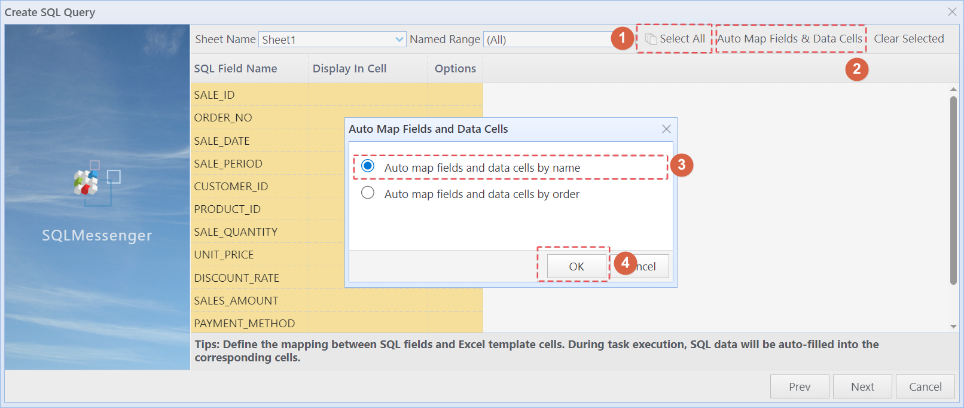Image resolution: width=964 pixels, height=408 pixels.
Task: Click the Display In Cell for SALE_ID
Action: 368,95
